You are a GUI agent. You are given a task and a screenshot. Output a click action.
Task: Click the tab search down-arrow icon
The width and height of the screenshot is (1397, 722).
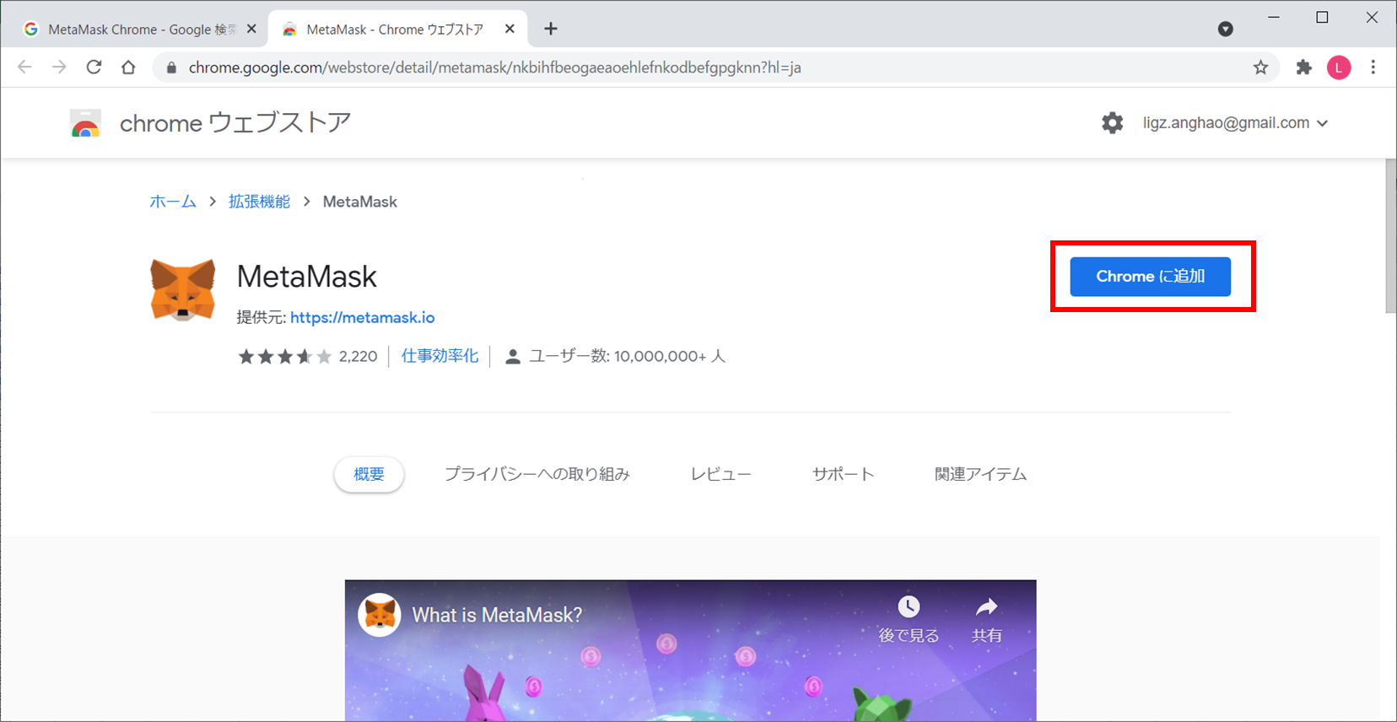click(1226, 30)
